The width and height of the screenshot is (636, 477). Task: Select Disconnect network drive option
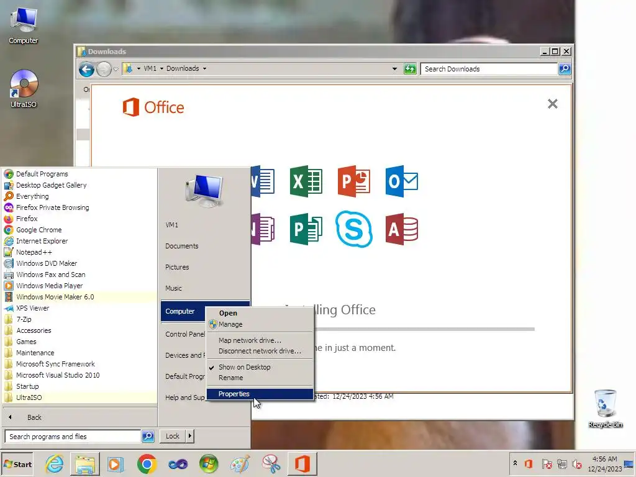(260, 351)
